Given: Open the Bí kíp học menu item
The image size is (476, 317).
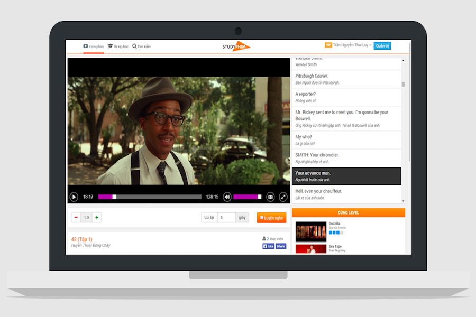Looking at the screenshot, I should (118, 46).
